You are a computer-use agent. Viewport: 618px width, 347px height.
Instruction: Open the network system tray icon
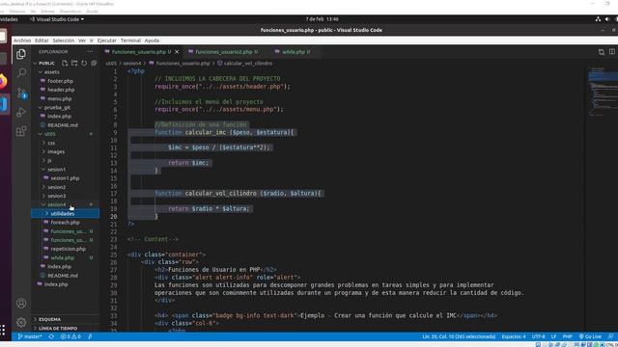point(598,19)
